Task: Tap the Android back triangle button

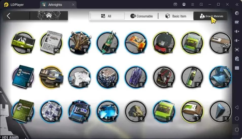Action: click(x=237, y=107)
